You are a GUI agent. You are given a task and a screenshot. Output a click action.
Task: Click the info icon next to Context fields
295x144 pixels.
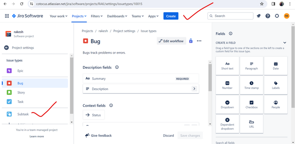[111, 105]
